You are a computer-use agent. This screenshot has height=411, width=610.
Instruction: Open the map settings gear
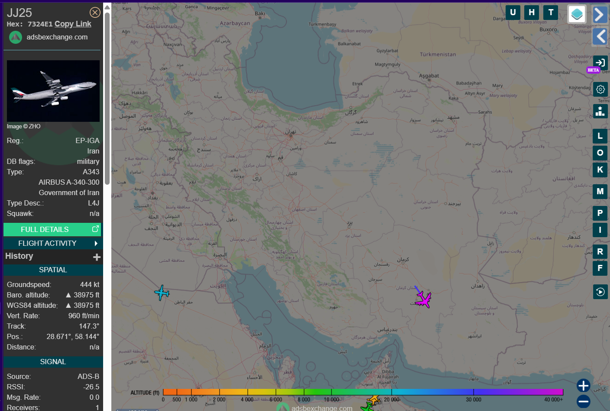pos(600,89)
